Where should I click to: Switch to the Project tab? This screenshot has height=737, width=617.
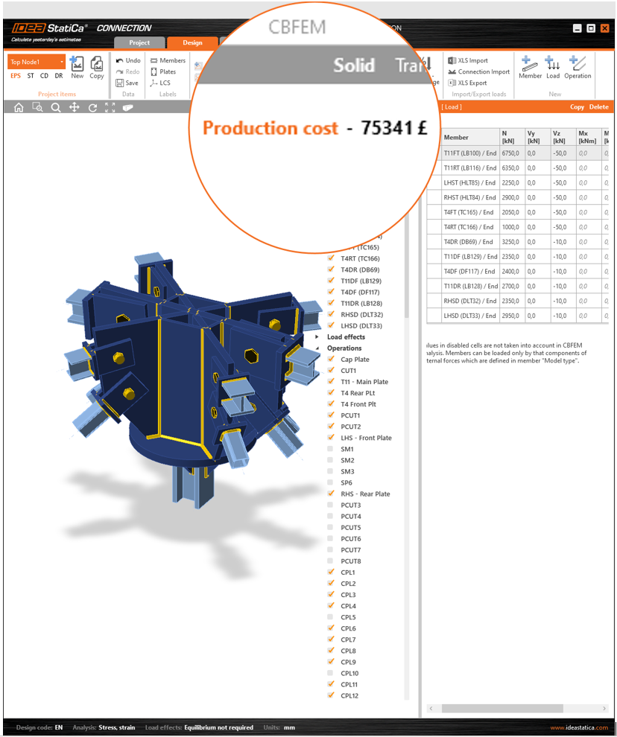139,42
